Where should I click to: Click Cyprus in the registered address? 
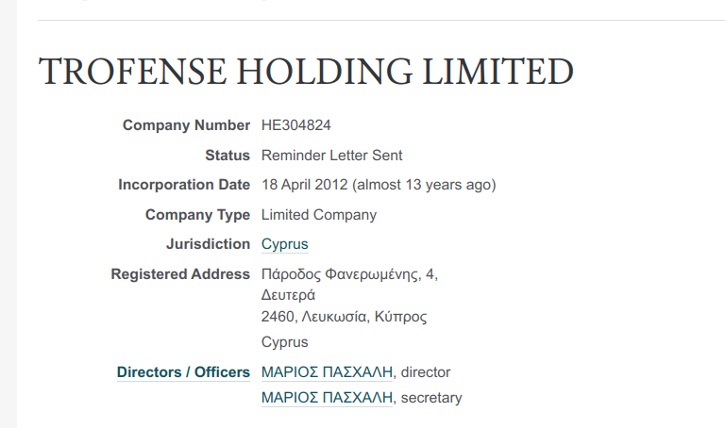[x=284, y=342]
